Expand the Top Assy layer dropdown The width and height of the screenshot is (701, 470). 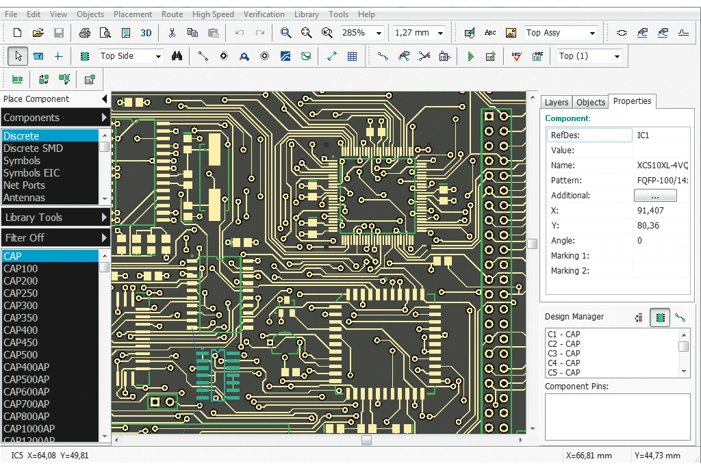pyautogui.click(x=591, y=33)
